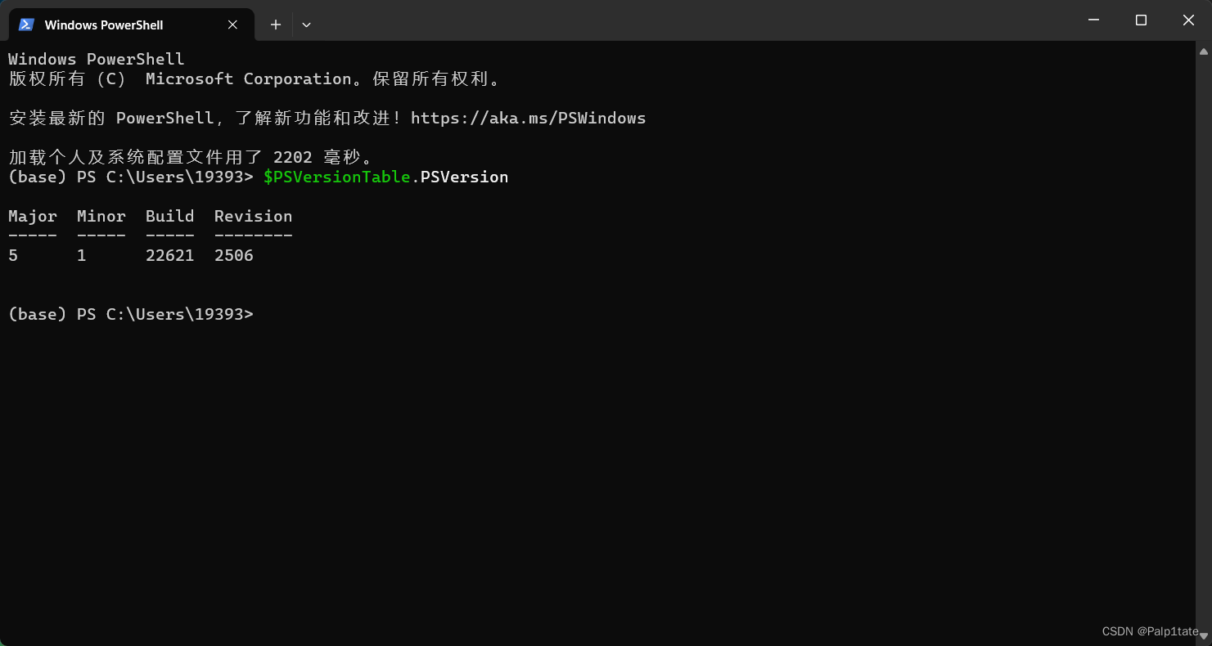Close the Windows PowerShell tab
Viewport: 1212px width, 646px height.
232,25
